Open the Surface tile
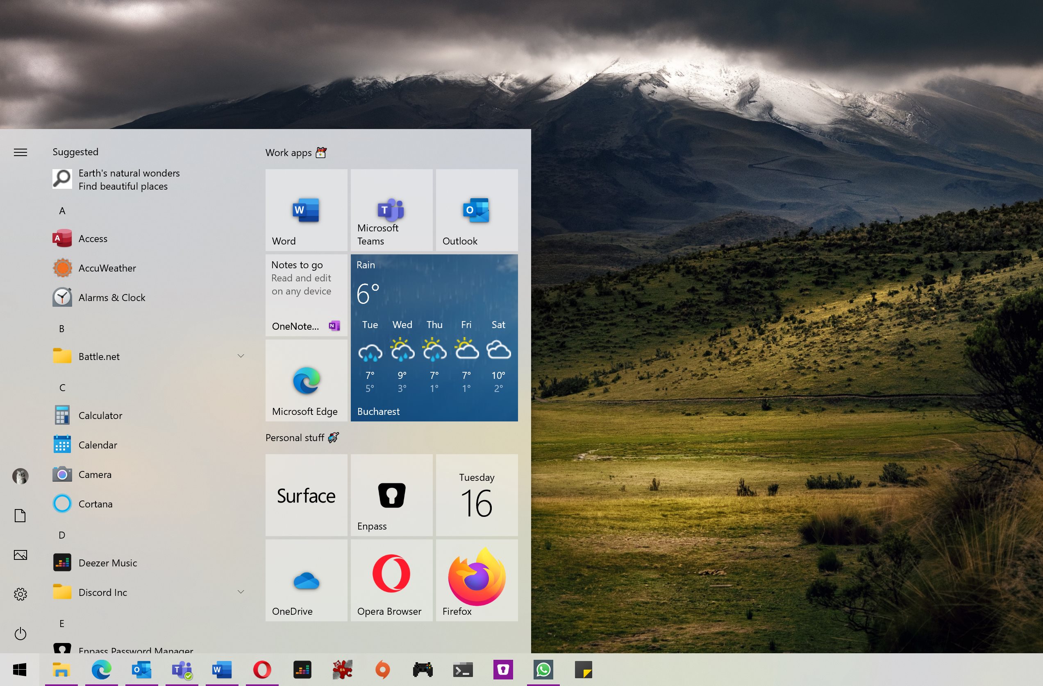Image resolution: width=1043 pixels, height=686 pixels. tap(306, 495)
